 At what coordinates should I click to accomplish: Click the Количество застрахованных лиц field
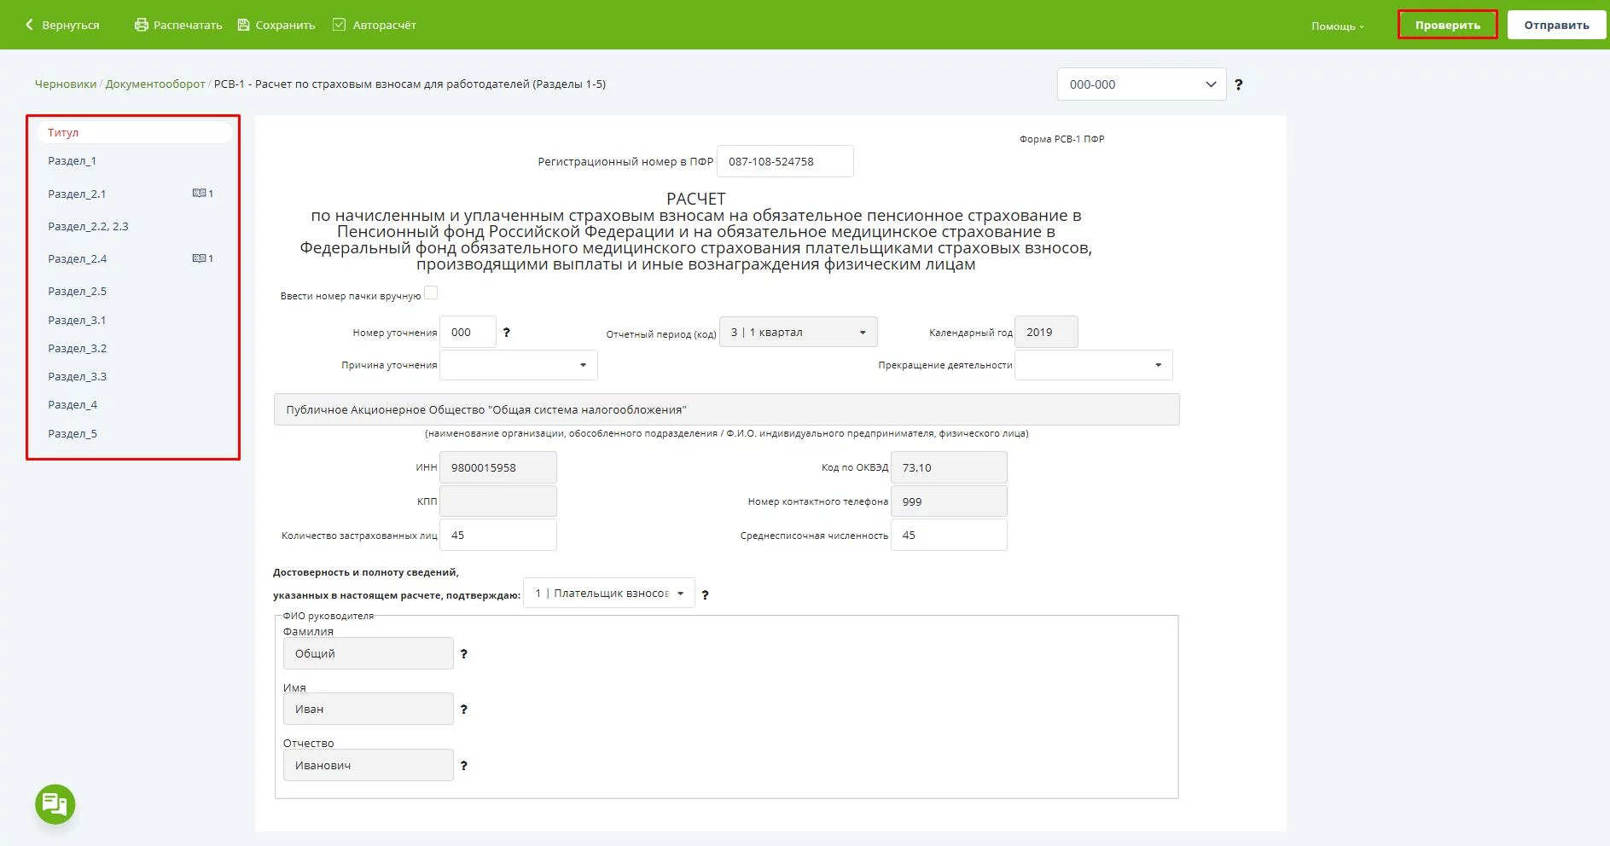(x=498, y=535)
